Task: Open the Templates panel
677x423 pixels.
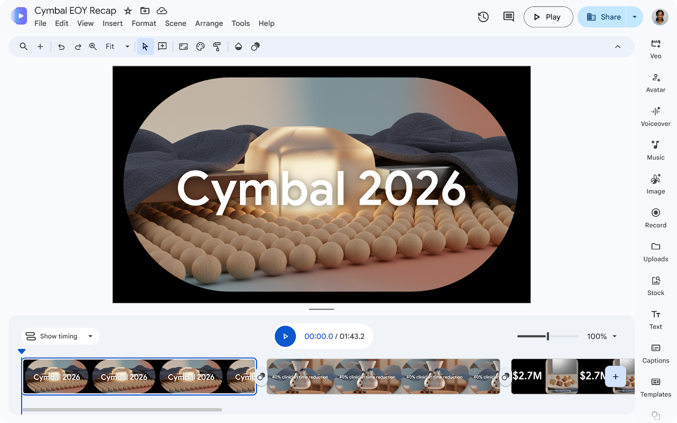Action: 655,387
